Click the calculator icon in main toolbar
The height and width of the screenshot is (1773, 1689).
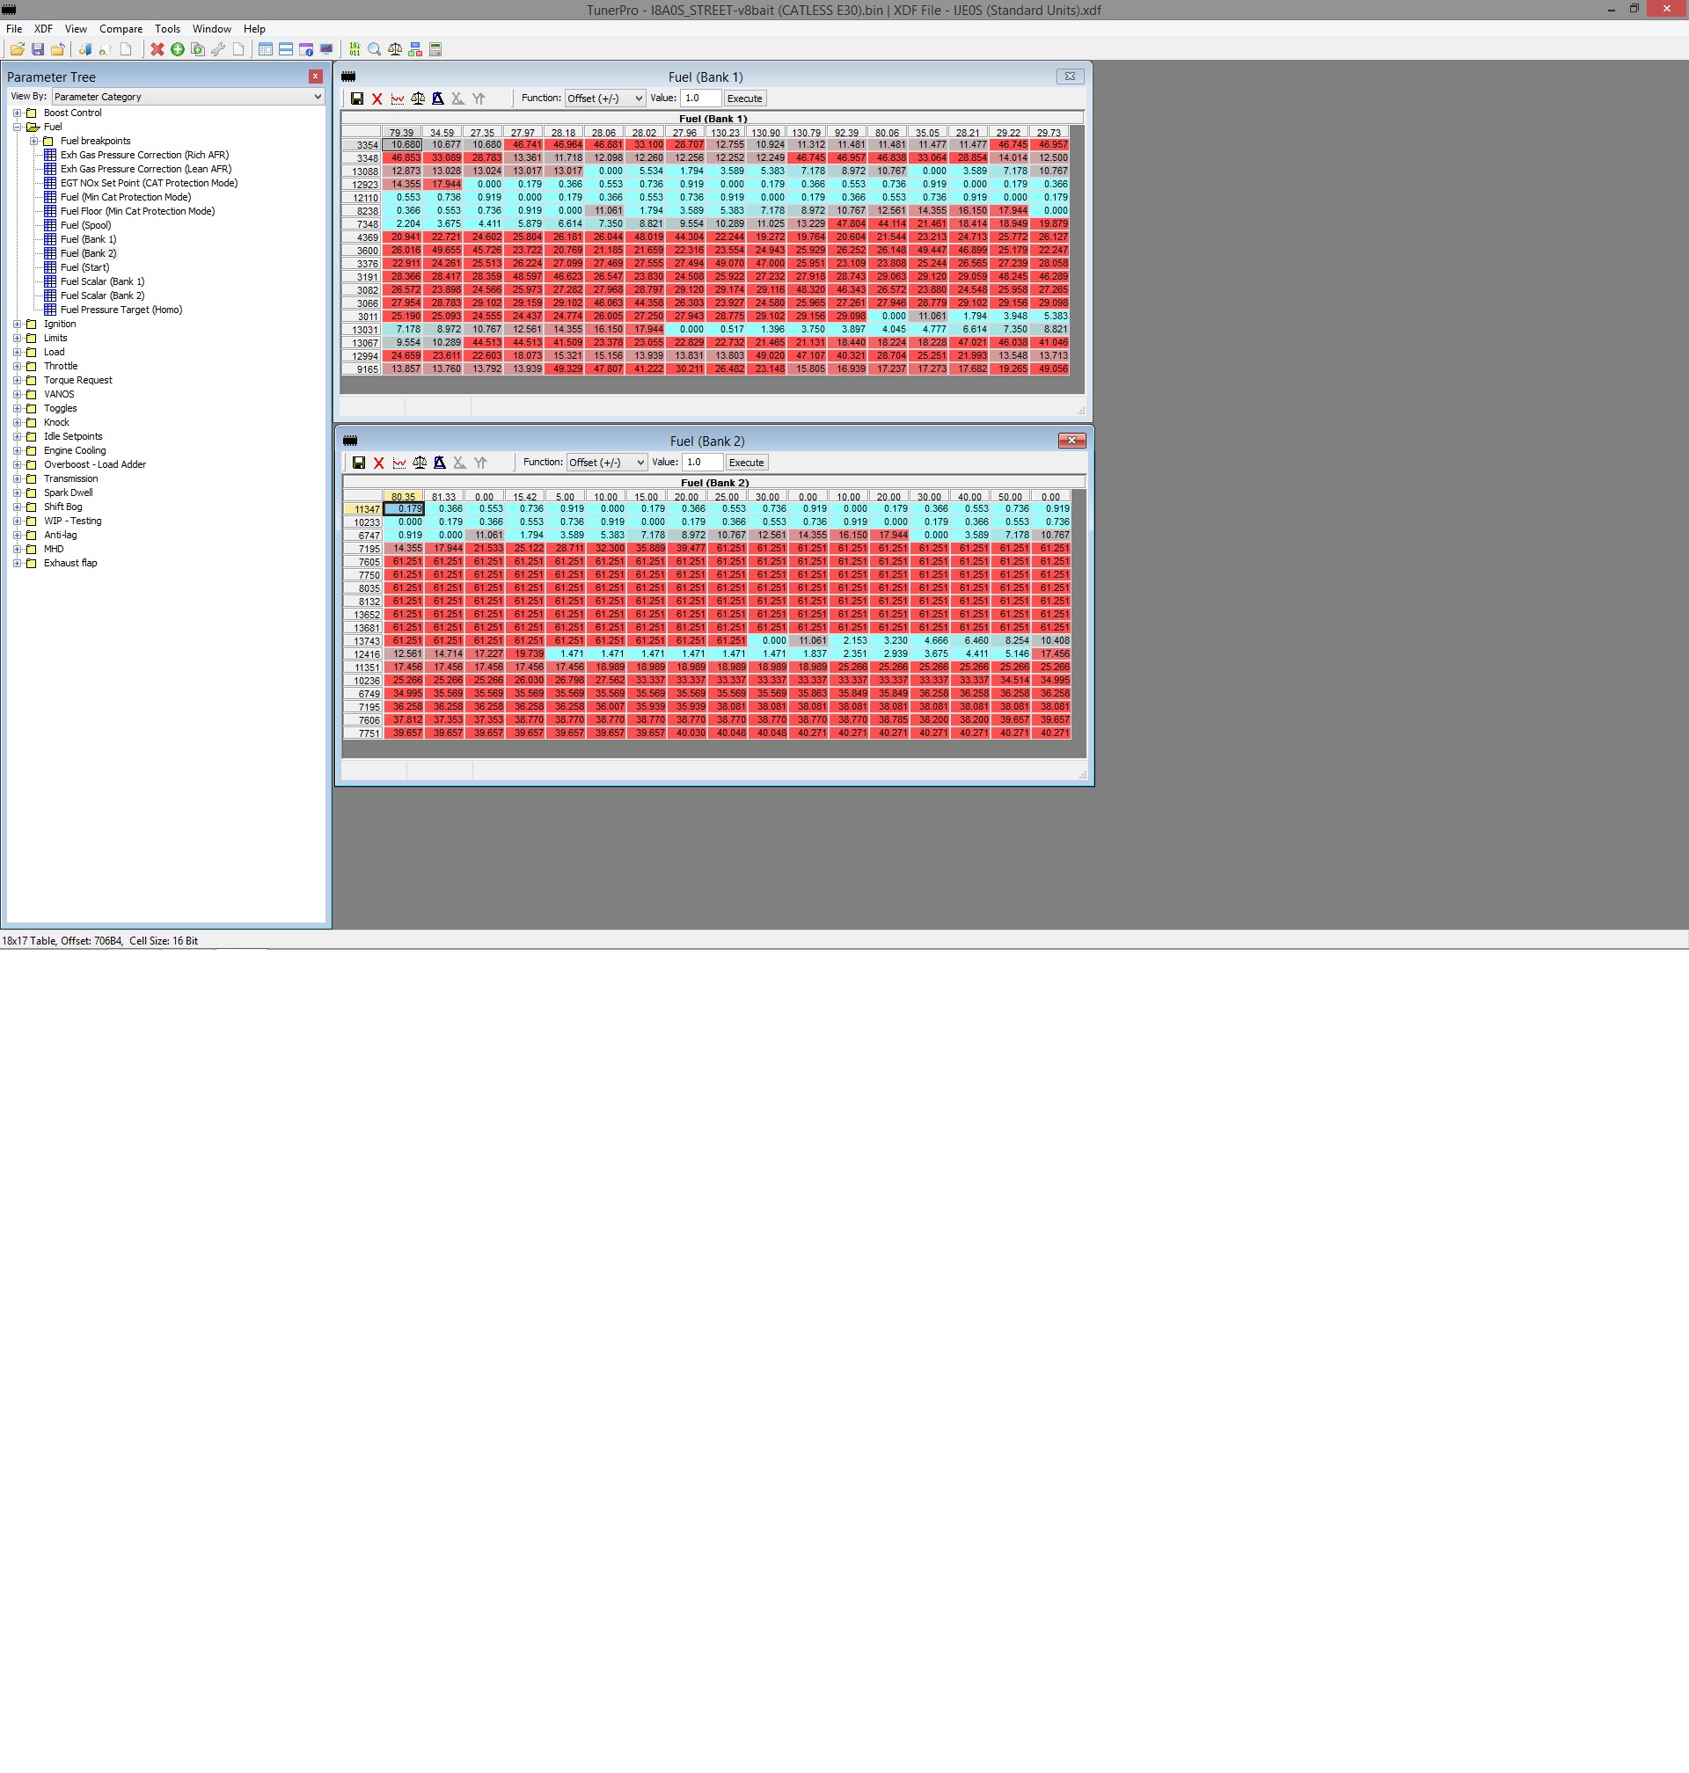435,49
